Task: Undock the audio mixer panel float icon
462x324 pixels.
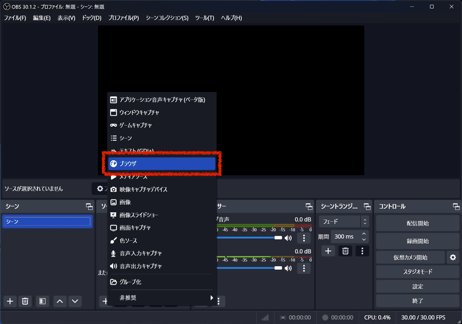Action: [x=309, y=207]
